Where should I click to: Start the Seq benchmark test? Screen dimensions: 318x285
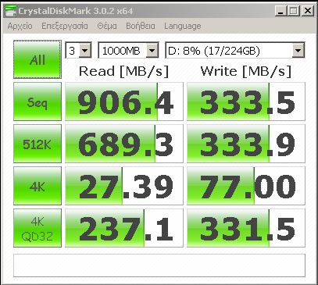pyautogui.click(x=38, y=102)
